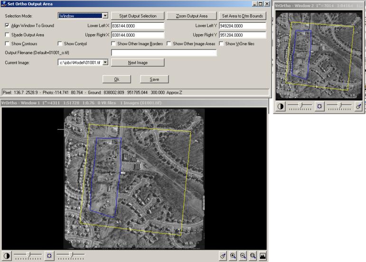
Task: Open the histogram icon in Window 1
Action: tap(263, 256)
